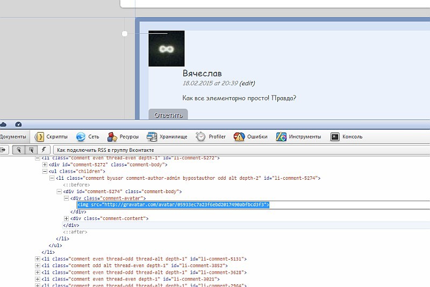Click the 'li-comment-3628' id attribute text
Viewport: 430px width, 287px height.
click(x=218, y=273)
